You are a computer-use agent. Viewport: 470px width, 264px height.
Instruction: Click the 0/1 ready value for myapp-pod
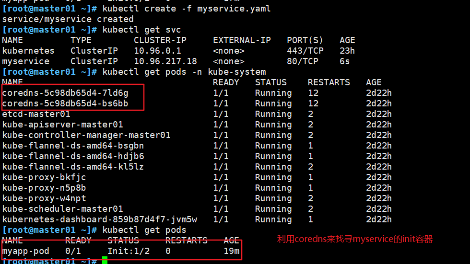click(x=73, y=251)
